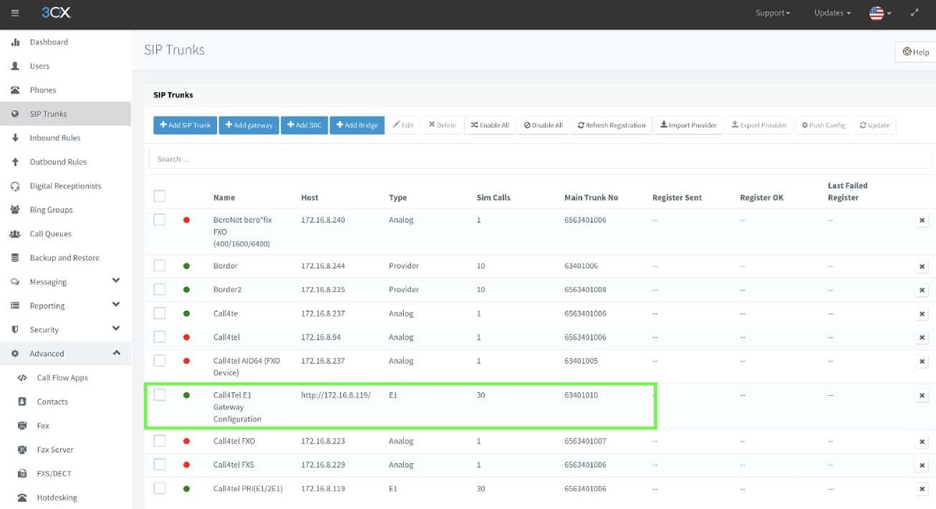Click the Hotdesking phone icon

point(22,497)
